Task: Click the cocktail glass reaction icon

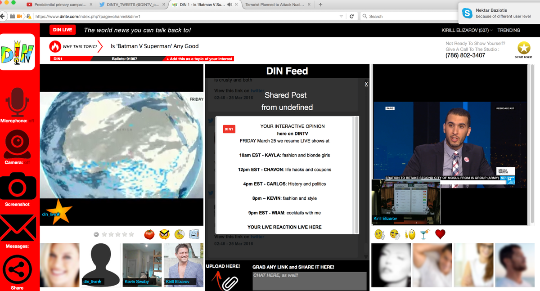Action: click(425, 234)
